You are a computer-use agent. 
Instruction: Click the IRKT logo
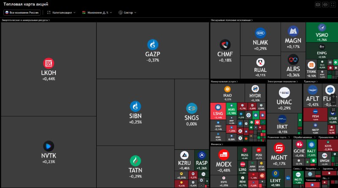282,119
